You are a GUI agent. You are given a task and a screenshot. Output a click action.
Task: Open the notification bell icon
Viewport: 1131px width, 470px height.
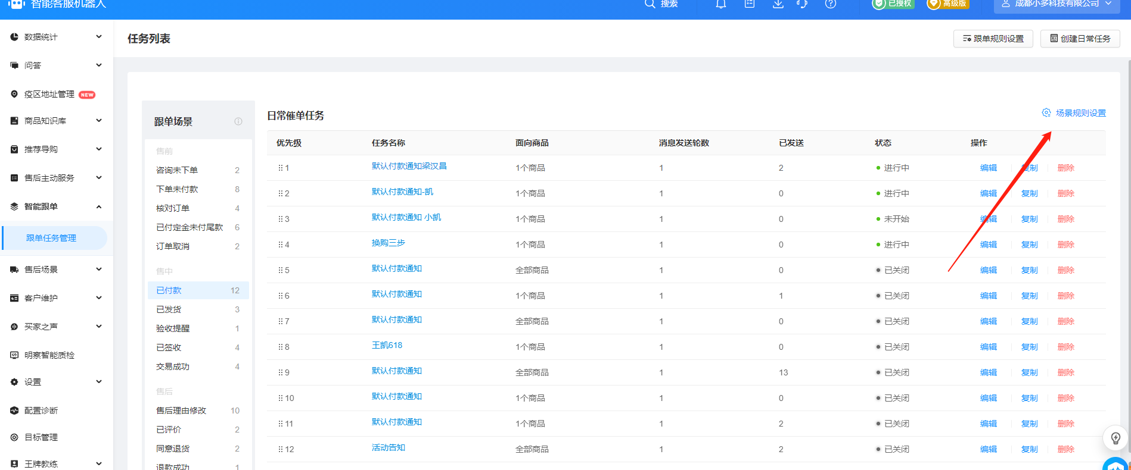721,4
